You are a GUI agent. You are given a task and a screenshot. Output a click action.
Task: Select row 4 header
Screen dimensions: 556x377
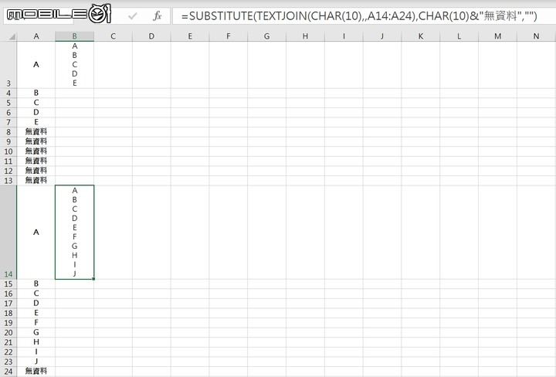coord(8,93)
